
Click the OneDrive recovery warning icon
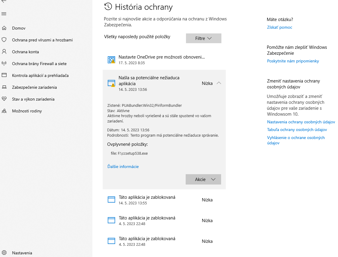tap(111, 60)
